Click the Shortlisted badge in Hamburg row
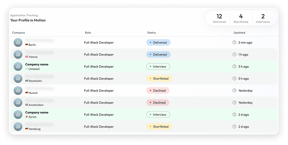 click(159, 126)
